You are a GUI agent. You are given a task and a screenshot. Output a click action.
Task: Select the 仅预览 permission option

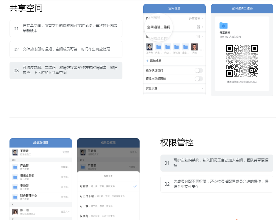[x=108, y=216]
